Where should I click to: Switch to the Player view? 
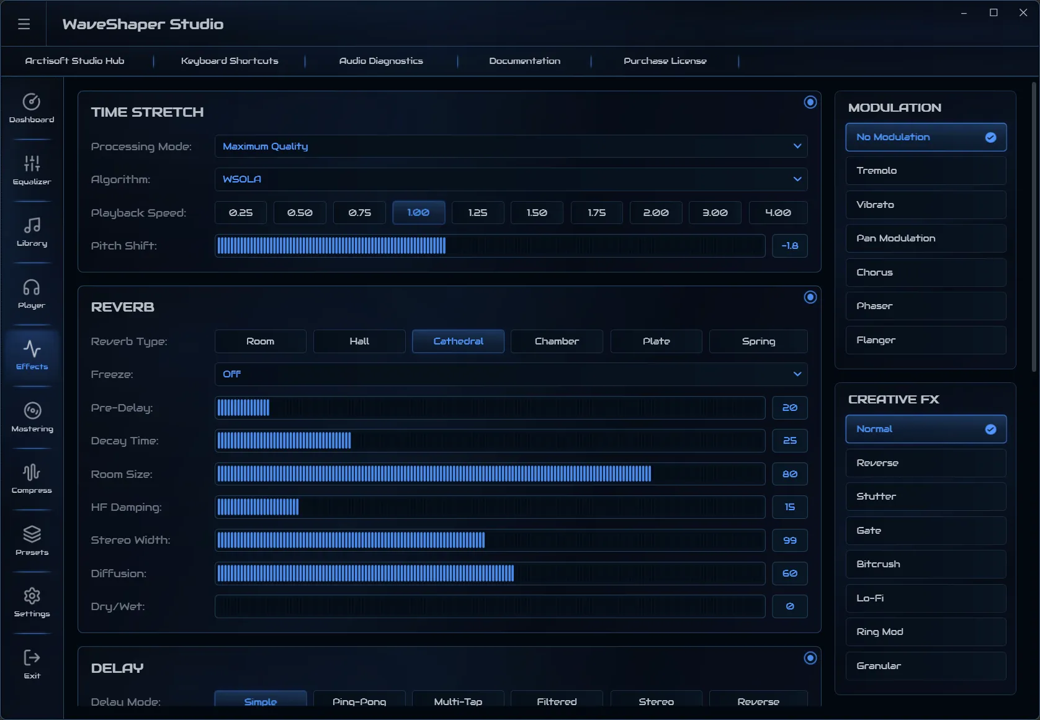coord(32,294)
